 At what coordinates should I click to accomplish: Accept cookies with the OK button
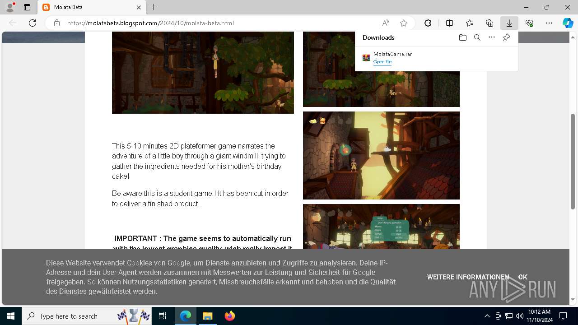(x=523, y=277)
